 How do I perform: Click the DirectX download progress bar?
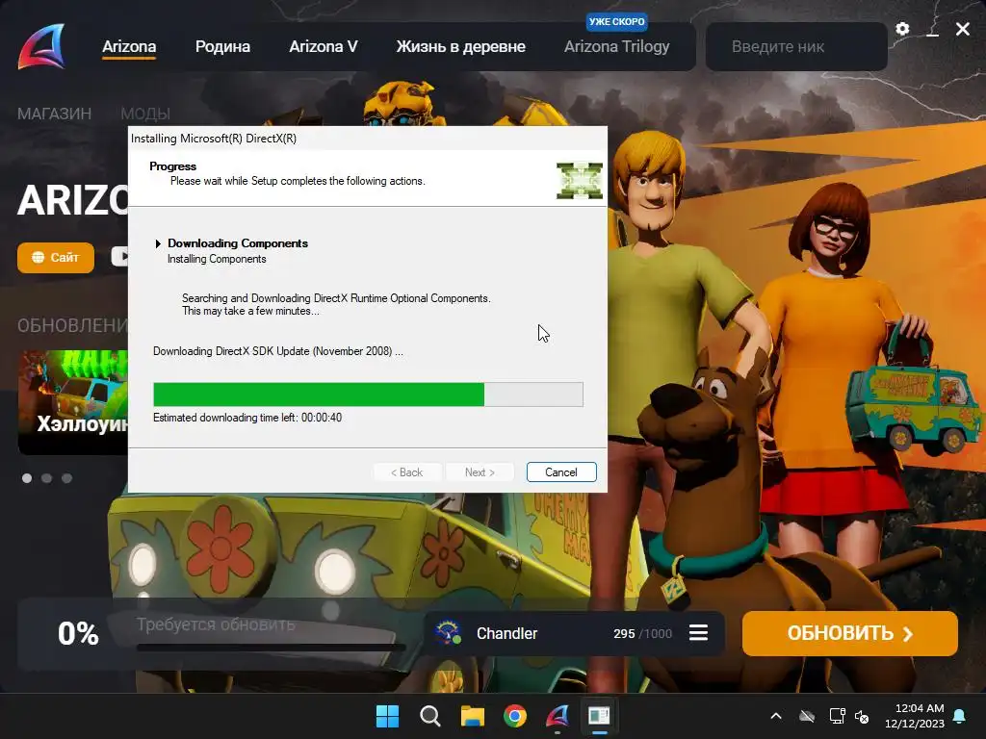coord(368,394)
